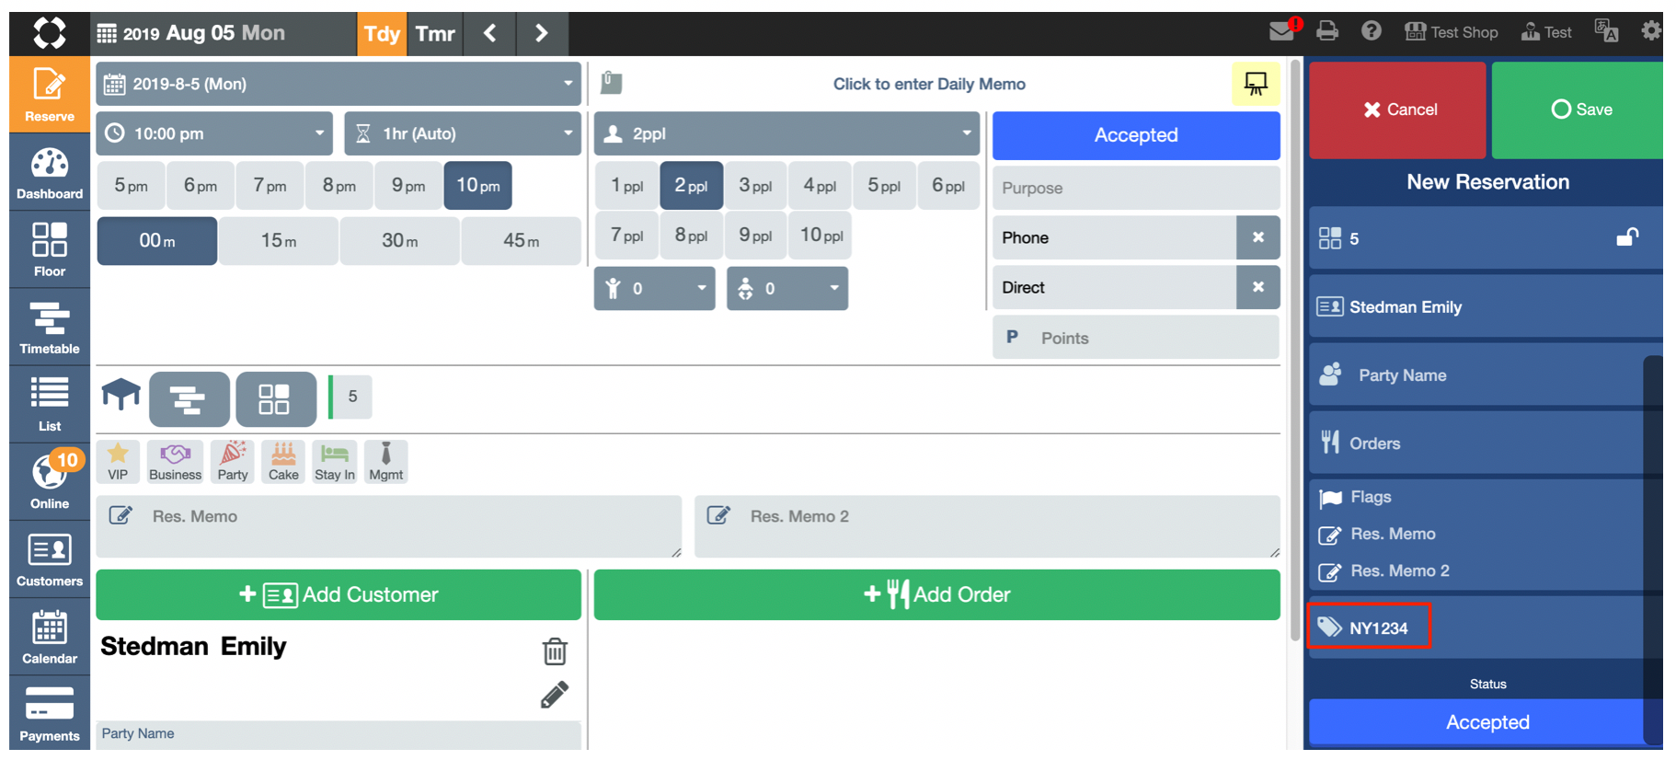Image resolution: width=1676 pixels, height=760 pixels.
Task: Toggle the VIP flag
Action: pos(118,462)
